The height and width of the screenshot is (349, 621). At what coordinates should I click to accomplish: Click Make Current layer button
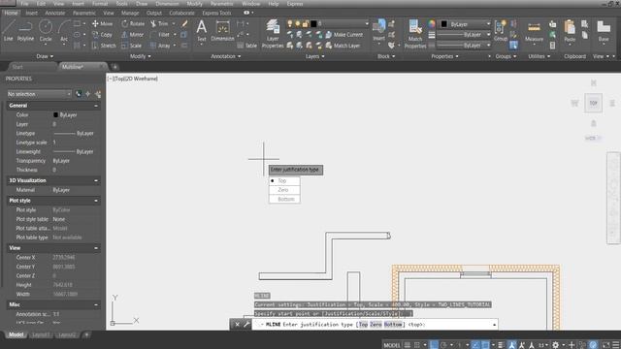(x=343, y=35)
